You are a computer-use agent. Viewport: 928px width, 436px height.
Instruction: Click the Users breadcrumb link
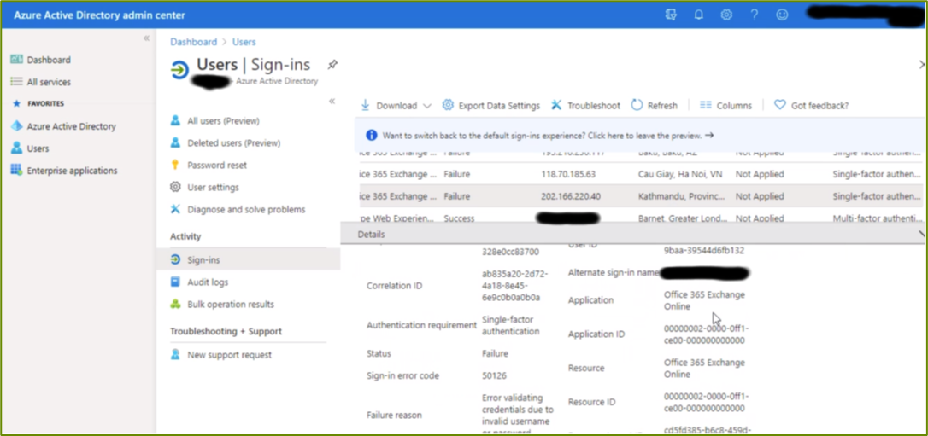click(244, 42)
